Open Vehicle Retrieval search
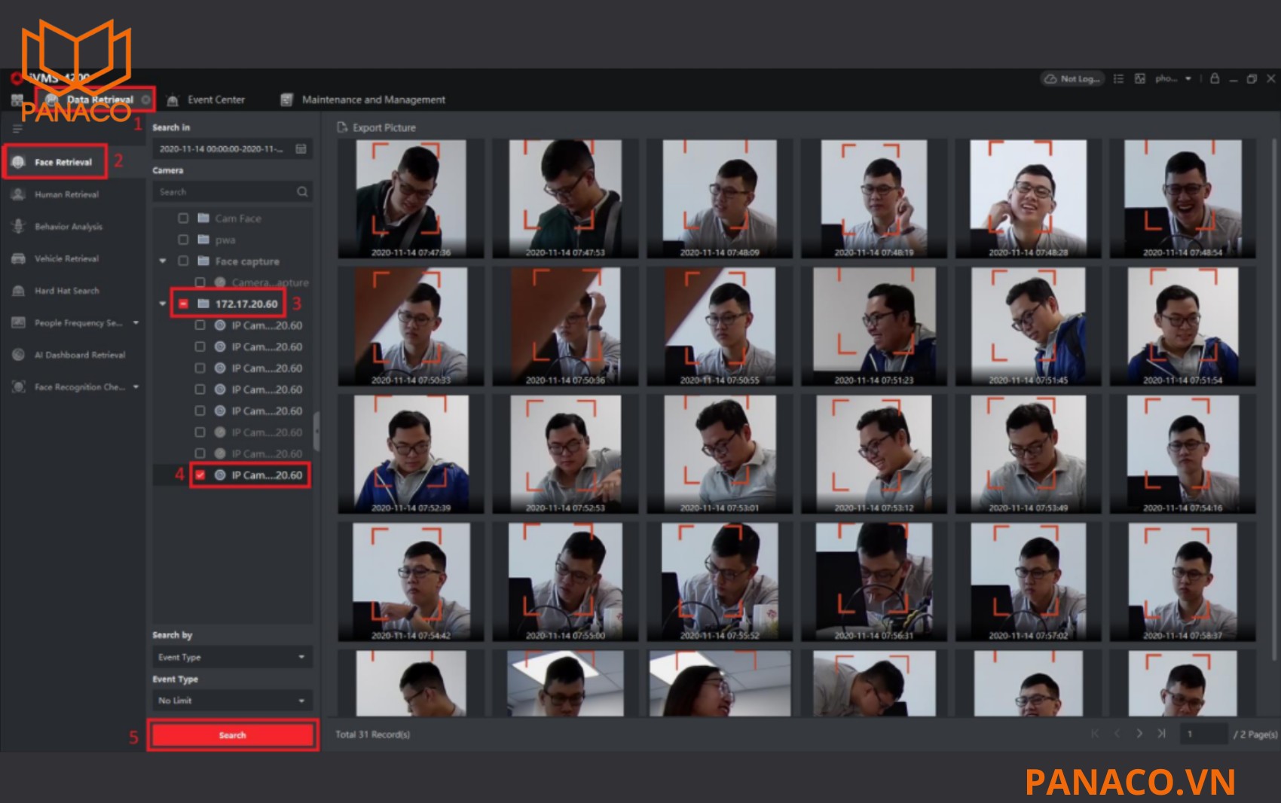Screen dimensions: 1281x803 pyautogui.click(x=66, y=258)
